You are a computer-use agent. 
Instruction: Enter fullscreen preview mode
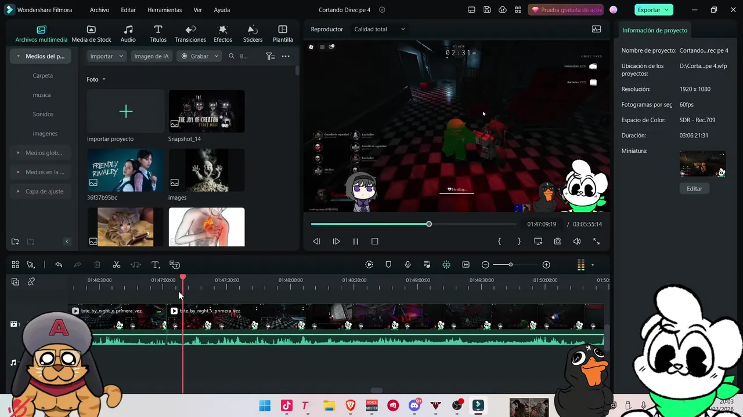[x=596, y=242]
